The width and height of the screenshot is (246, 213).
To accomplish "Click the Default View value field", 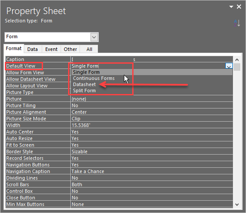I will (148, 66).
